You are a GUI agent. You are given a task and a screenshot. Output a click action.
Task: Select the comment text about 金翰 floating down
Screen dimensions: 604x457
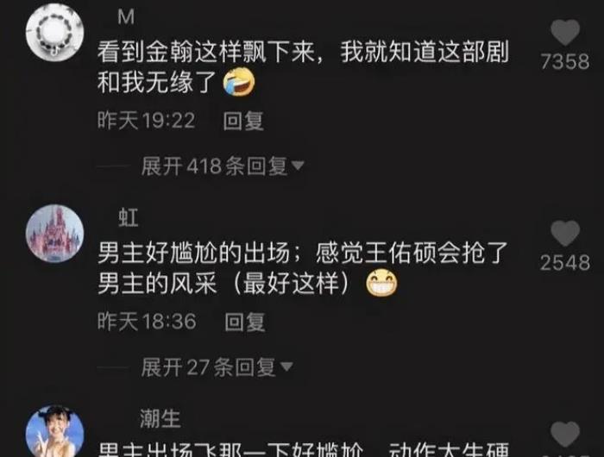(303, 66)
